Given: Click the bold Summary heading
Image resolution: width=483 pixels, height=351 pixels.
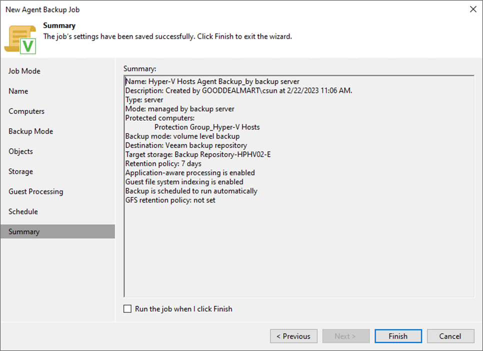Looking at the screenshot, I should 59,25.
